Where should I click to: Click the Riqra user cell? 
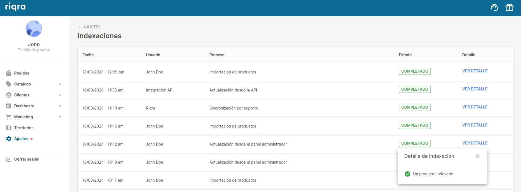(151, 108)
